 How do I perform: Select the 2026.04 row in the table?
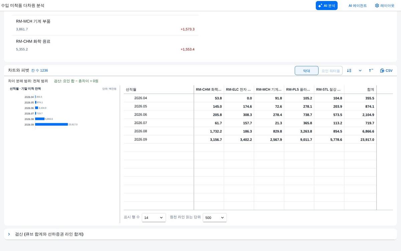(250, 98)
